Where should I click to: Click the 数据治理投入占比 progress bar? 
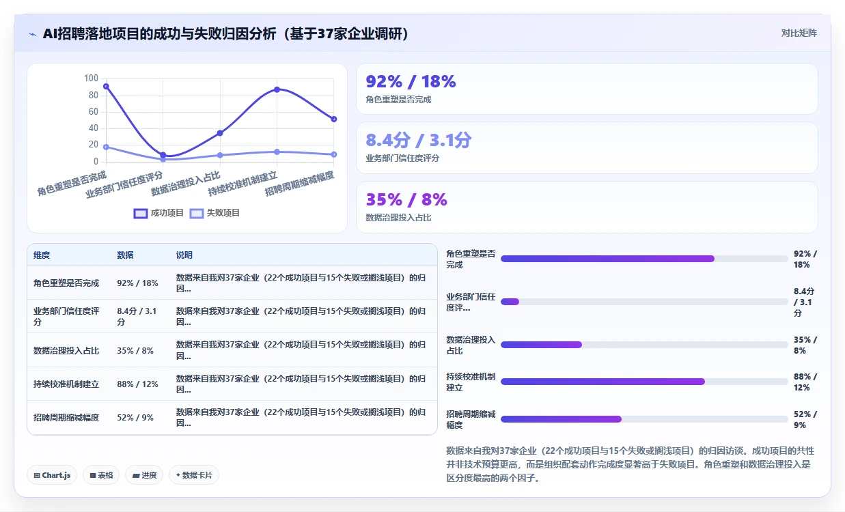644,345
